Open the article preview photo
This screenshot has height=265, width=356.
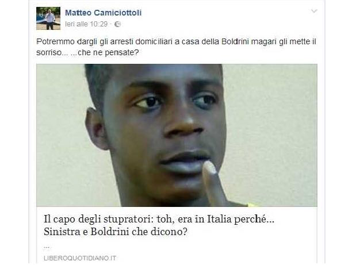(x=177, y=135)
